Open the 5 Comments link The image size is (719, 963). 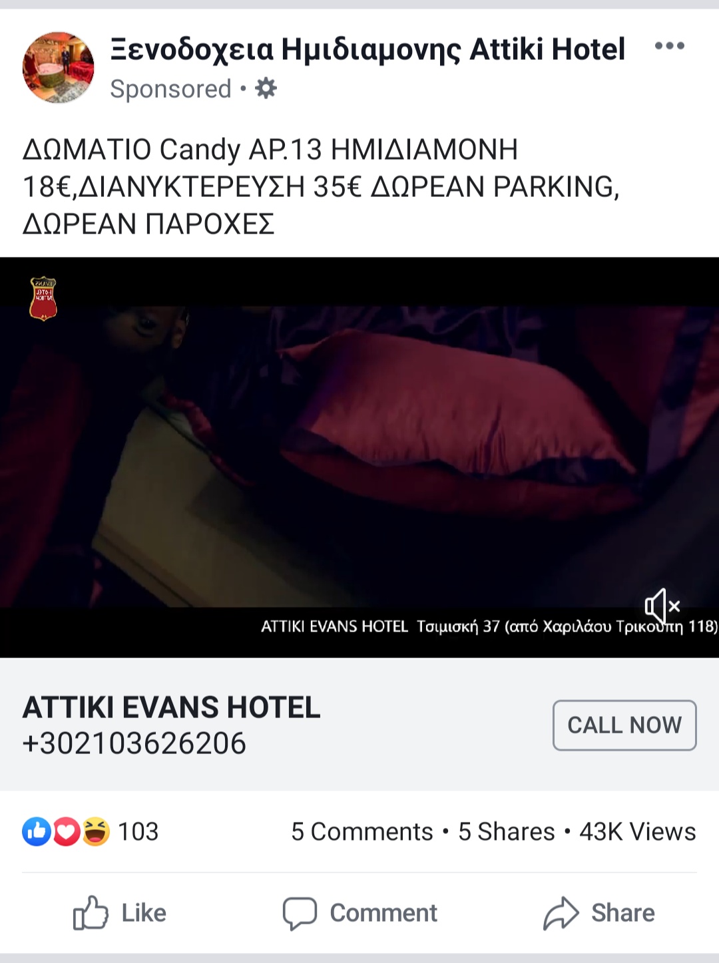tap(362, 831)
